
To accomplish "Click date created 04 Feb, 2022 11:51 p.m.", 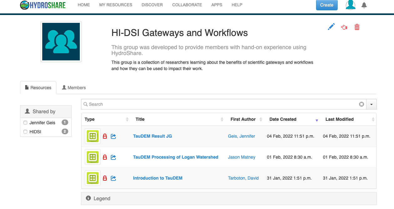I will [290, 136].
